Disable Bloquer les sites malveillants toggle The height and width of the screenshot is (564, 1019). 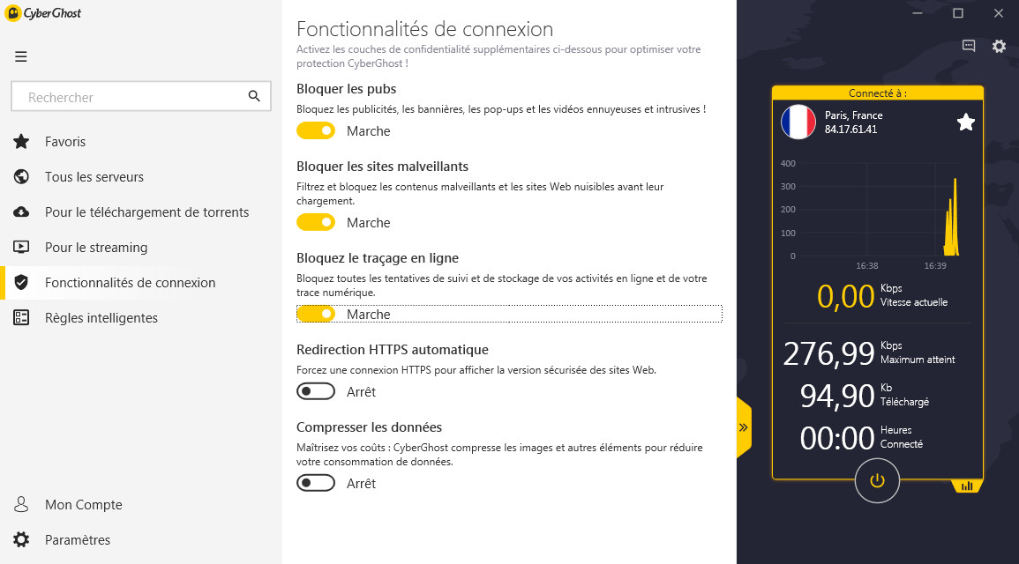tap(316, 222)
